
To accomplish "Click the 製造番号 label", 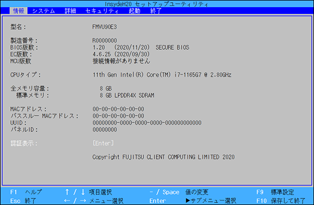I will point(24,41).
